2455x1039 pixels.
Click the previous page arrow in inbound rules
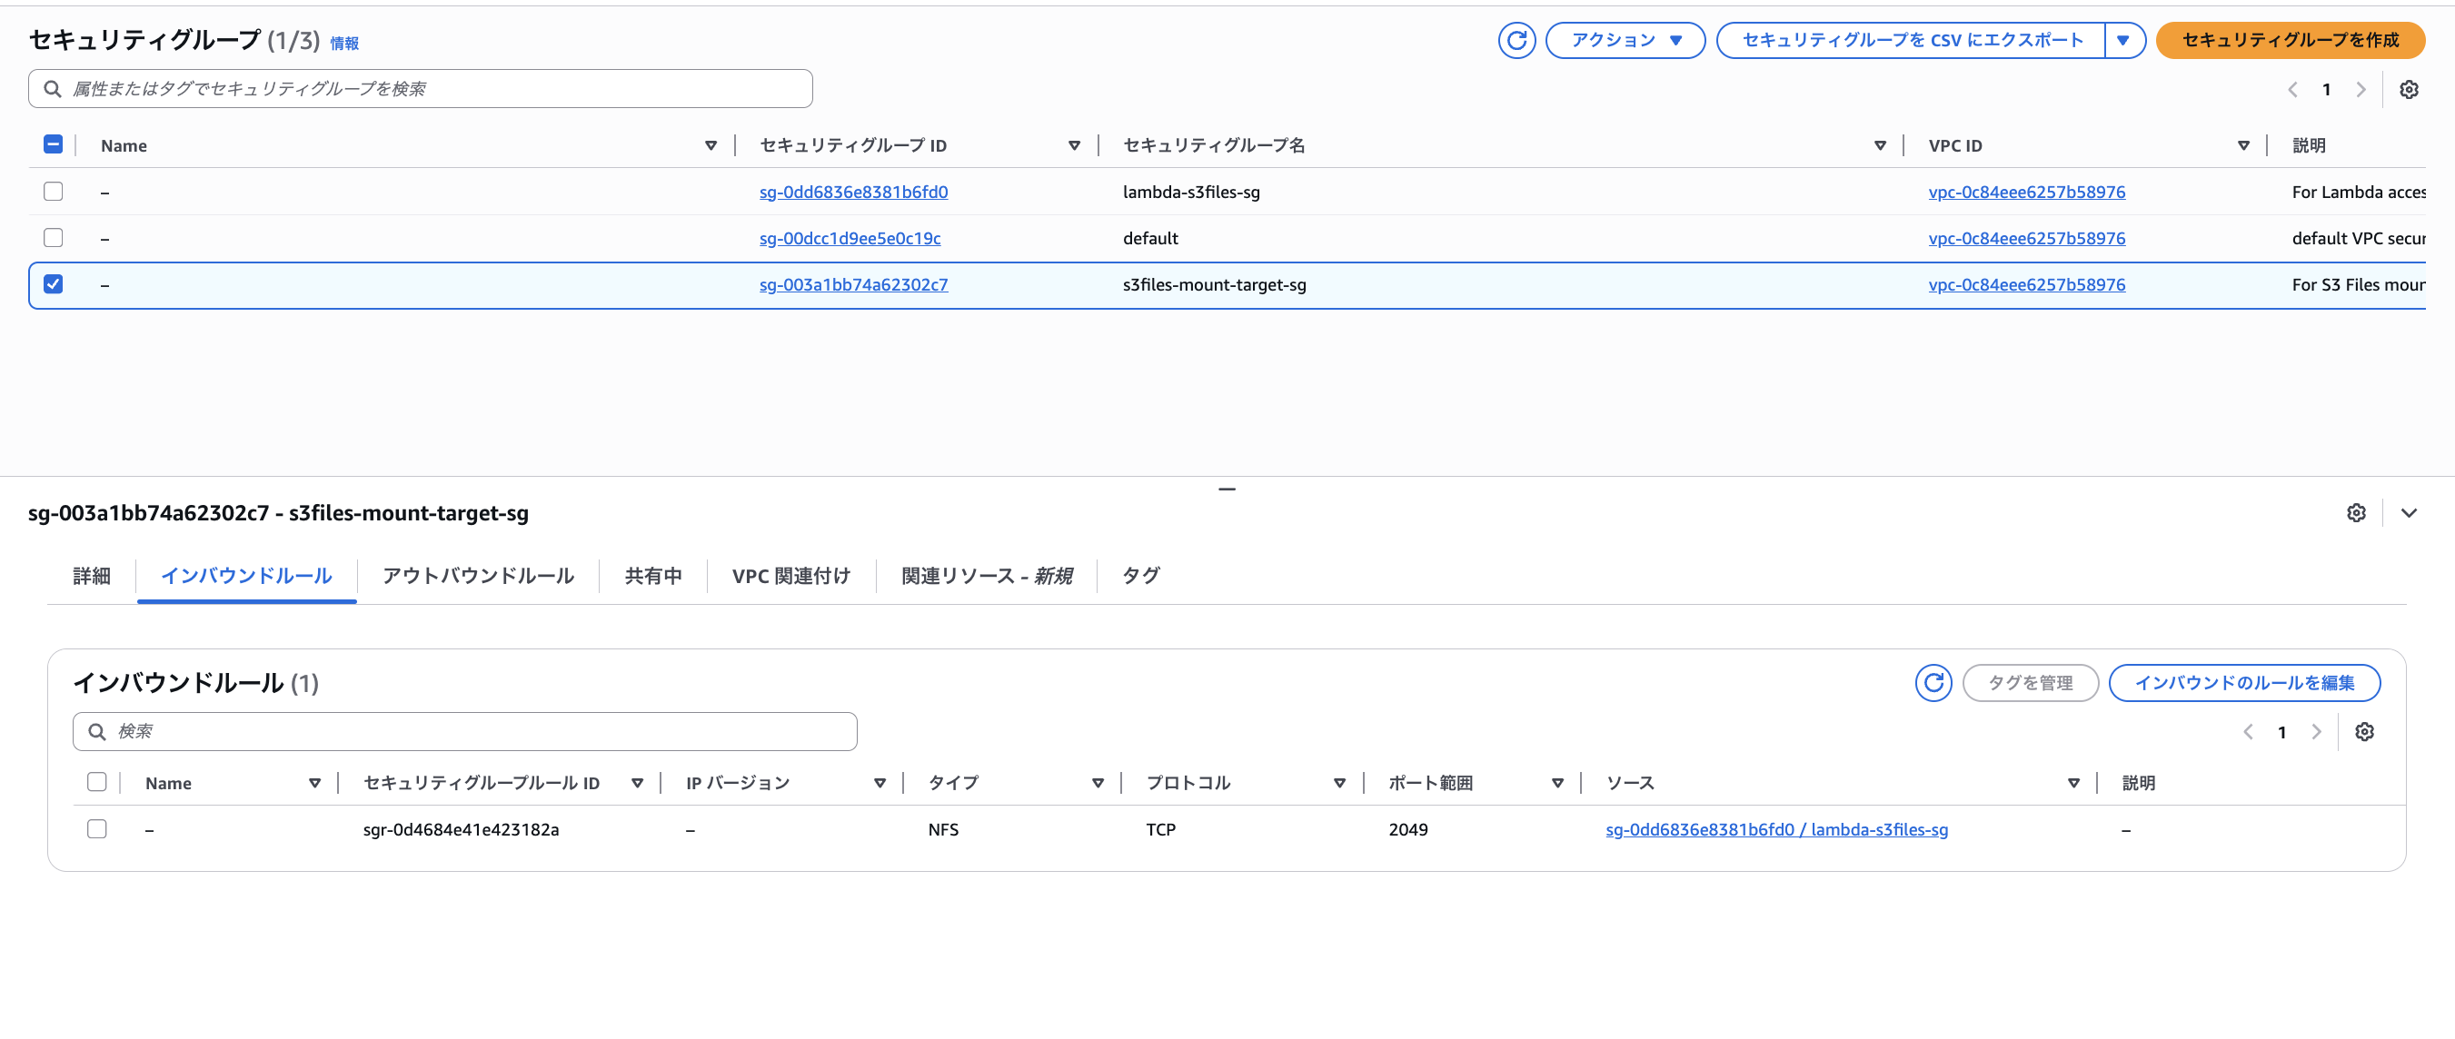pyautogui.click(x=2248, y=731)
